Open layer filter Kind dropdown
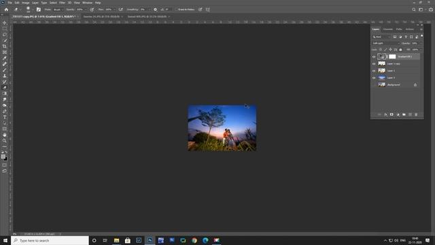This screenshot has height=245, width=435. pos(381,37)
